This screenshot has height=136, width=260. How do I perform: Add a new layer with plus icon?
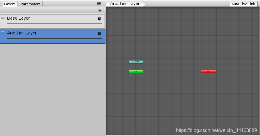tap(100, 10)
